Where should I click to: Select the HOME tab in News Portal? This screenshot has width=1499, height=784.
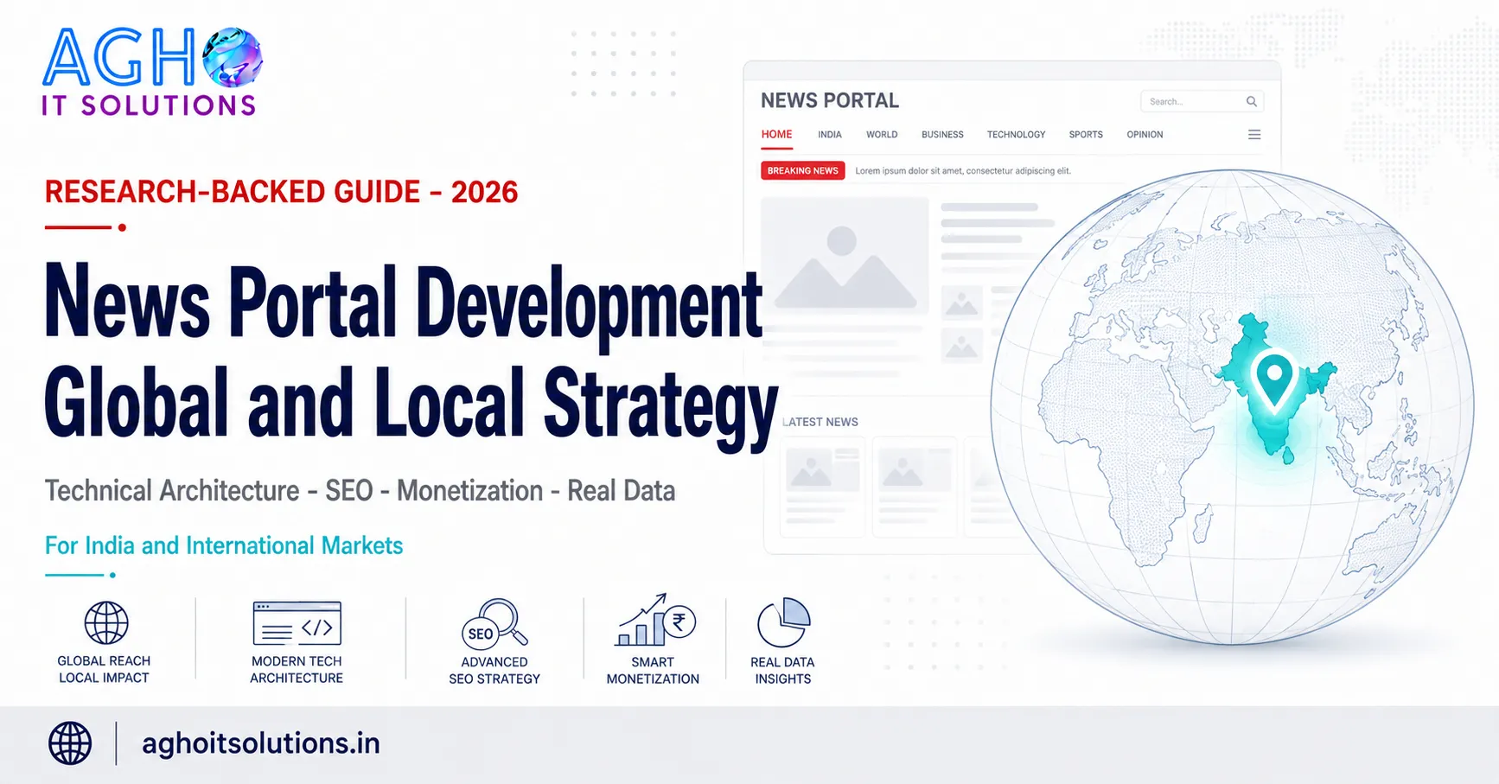776,135
